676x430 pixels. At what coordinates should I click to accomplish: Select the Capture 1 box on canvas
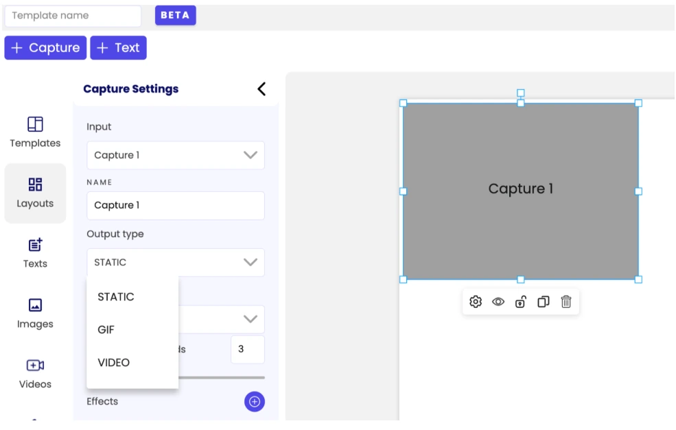click(520, 191)
